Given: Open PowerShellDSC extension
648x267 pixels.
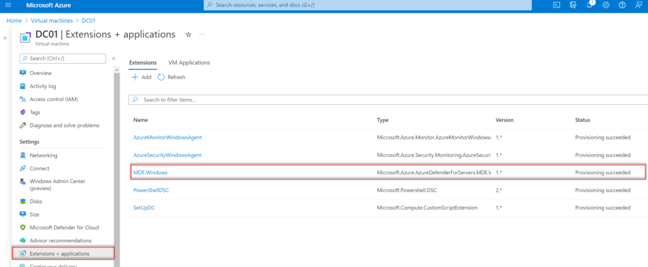Looking at the screenshot, I should tap(152, 191).
